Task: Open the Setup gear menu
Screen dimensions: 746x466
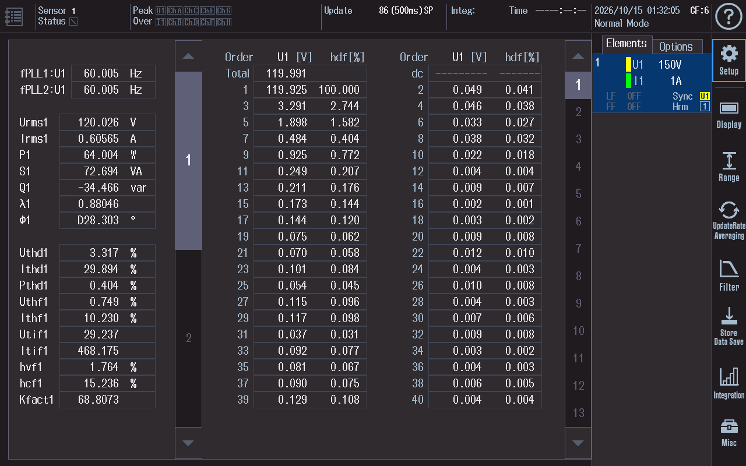Action: (729, 61)
